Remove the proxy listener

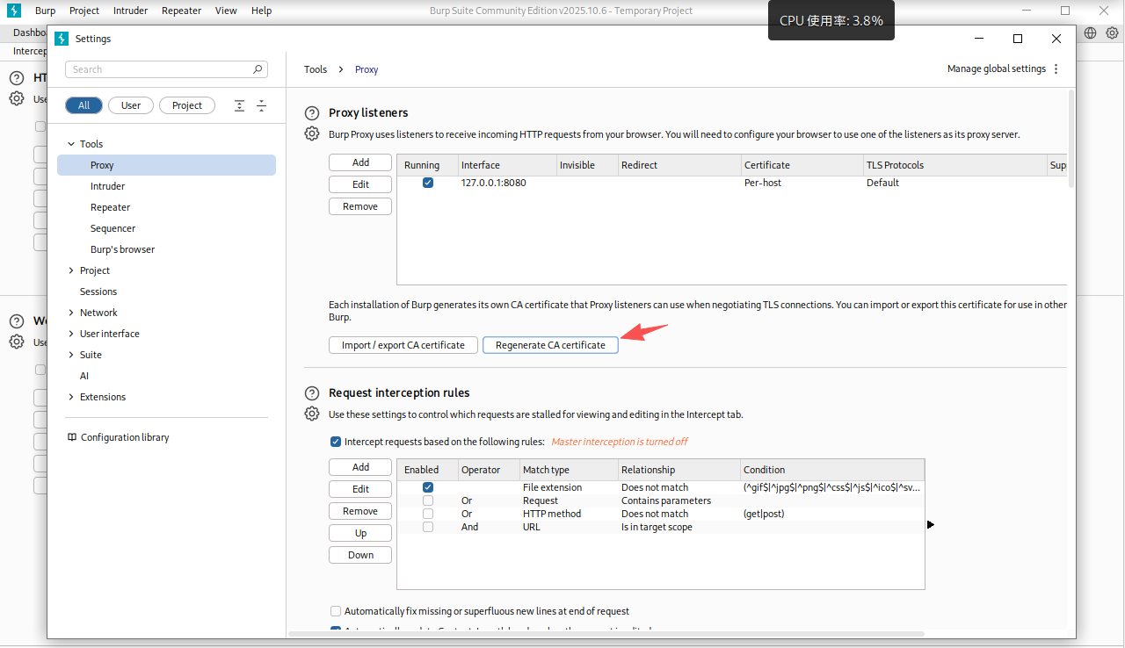[x=360, y=206]
